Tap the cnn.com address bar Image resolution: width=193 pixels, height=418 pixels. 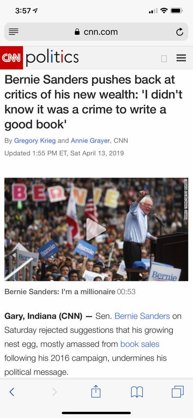coord(96,32)
